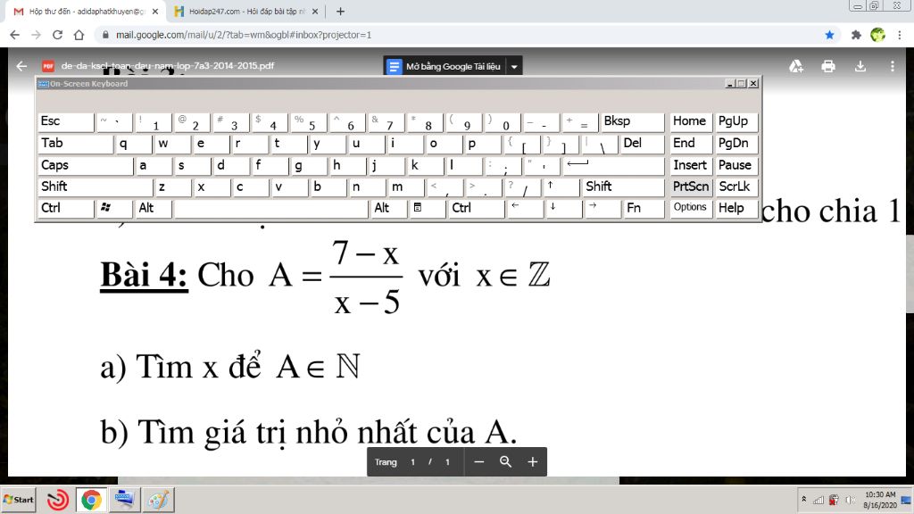Go to the browser home page
The height and width of the screenshot is (514, 914).
[79, 35]
